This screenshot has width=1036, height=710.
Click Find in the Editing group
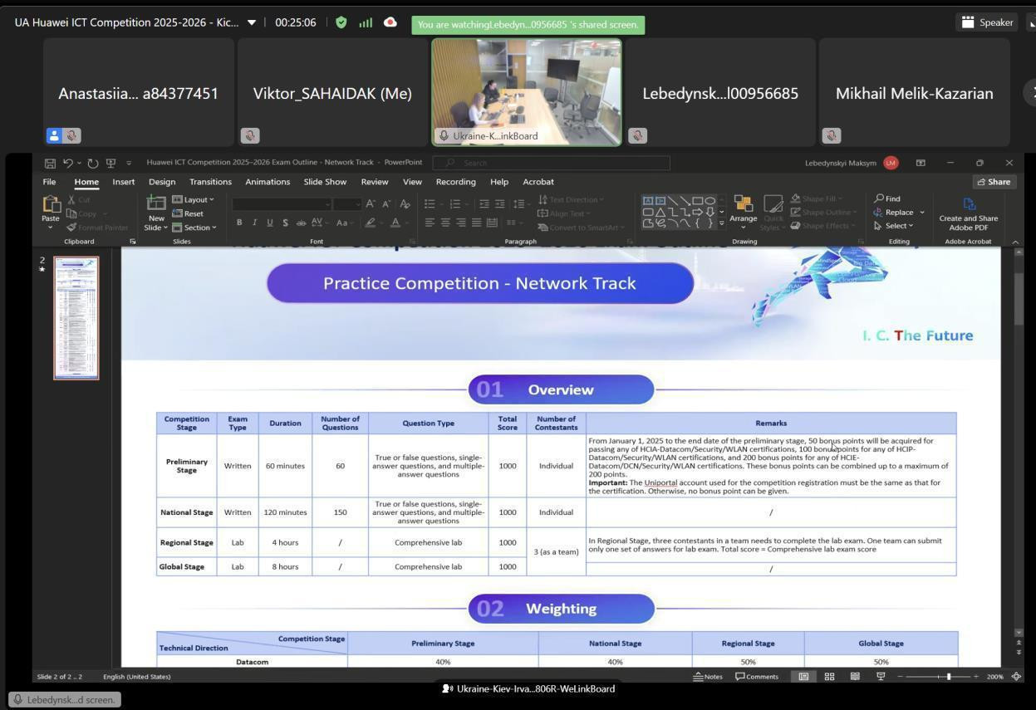pyautogui.click(x=887, y=198)
